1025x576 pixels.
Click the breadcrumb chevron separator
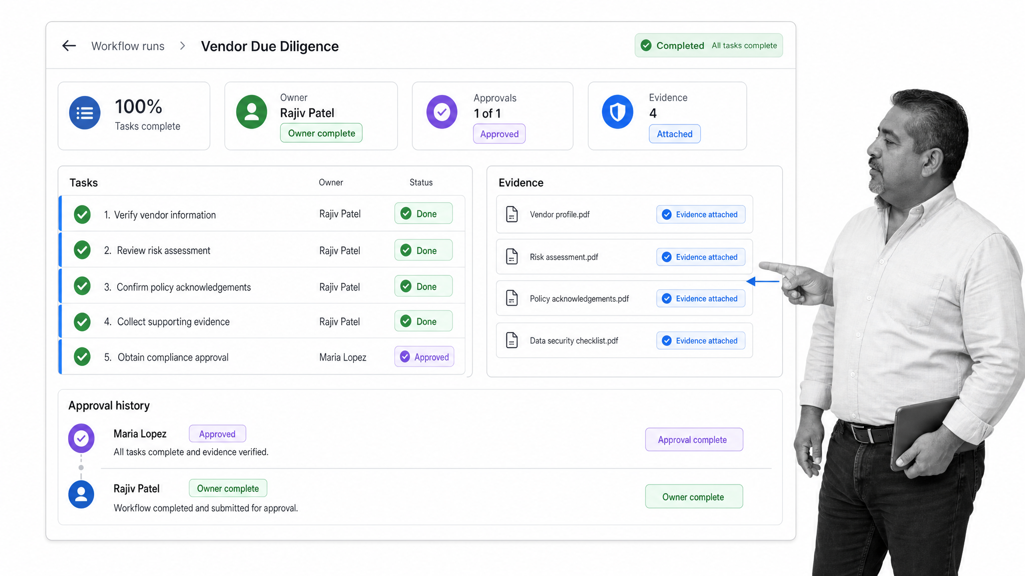coord(183,46)
